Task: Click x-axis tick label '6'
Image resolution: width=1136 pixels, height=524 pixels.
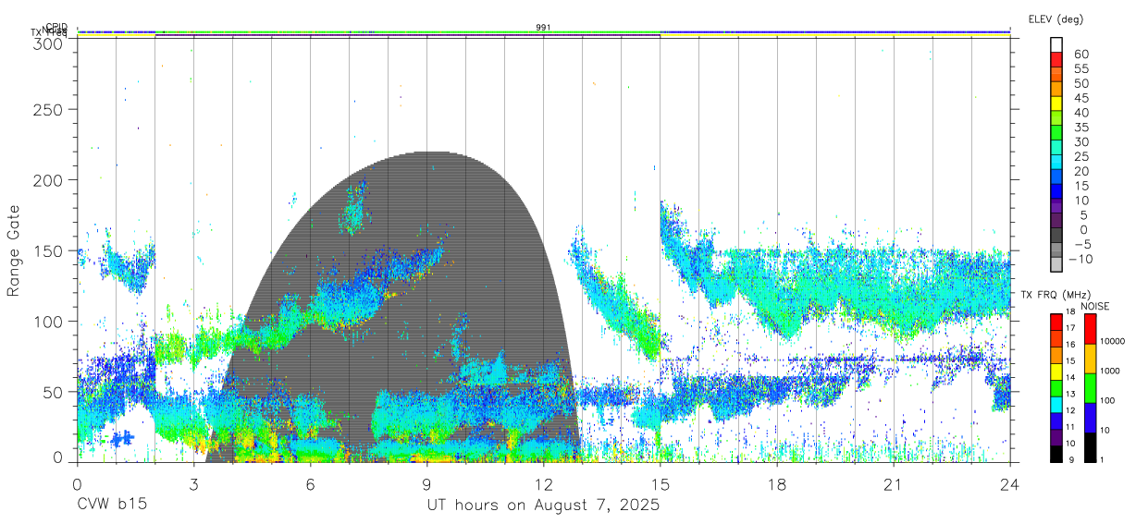Action: [310, 485]
